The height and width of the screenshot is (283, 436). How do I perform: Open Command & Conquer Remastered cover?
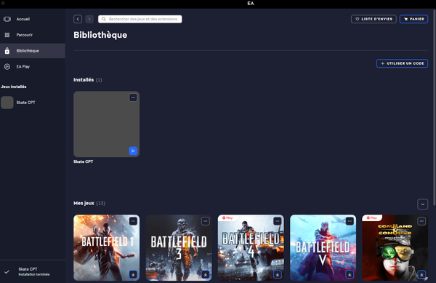pos(395,247)
